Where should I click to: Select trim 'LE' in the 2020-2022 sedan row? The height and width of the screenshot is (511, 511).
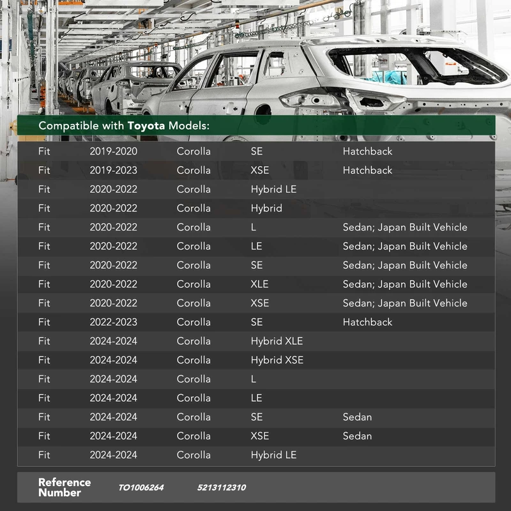[256, 246]
